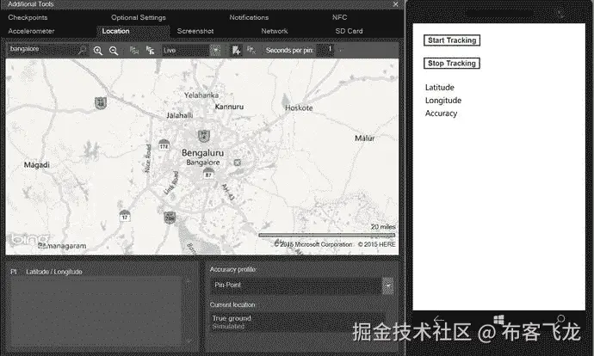The width and height of the screenshot is (594, 356).
Task: Click the Jalahalli label on the map
Action: [180, 115]
